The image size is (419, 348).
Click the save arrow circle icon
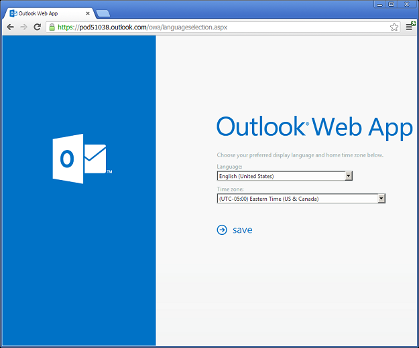pyautogui.click(x=222, y=230)
